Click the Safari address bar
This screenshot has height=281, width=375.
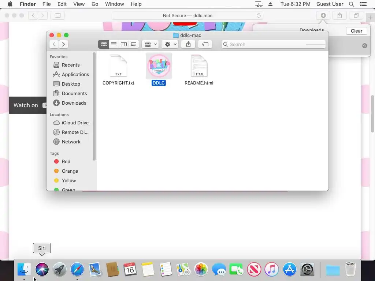pos(187,15)
